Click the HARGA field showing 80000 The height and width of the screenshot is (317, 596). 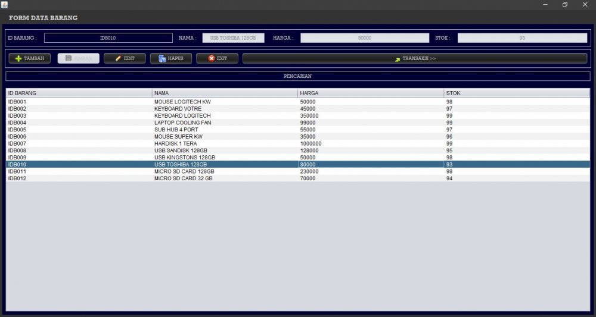(x=364, y=38)
